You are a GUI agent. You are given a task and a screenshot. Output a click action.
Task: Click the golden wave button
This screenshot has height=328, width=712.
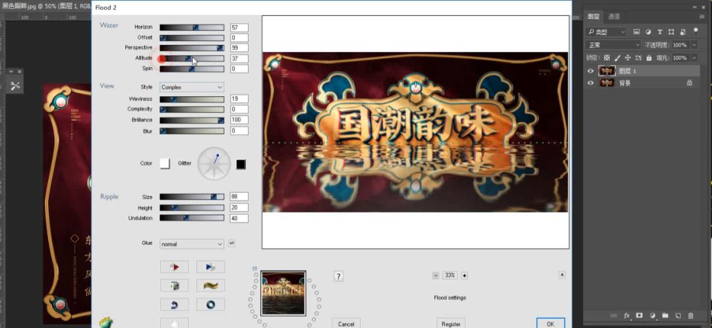pos(210,286)
